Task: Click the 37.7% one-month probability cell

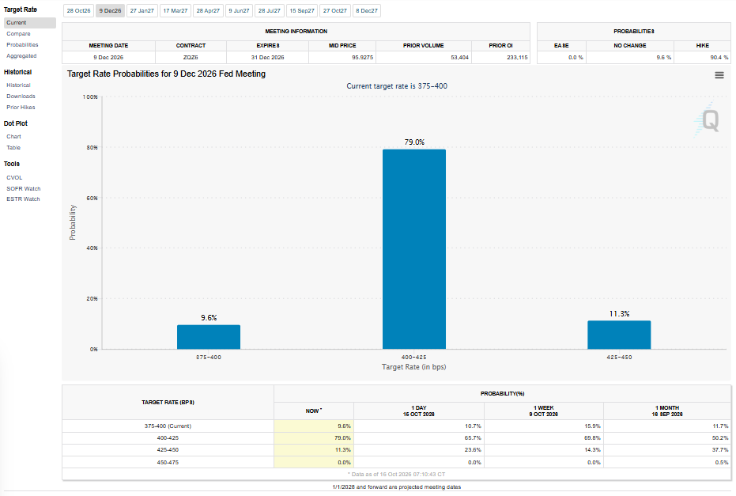Action: coord(667,450)
